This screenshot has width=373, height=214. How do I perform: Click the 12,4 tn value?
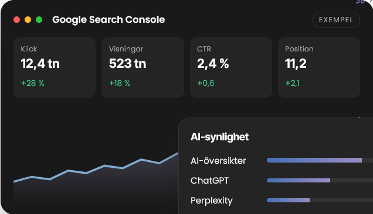click(40, 64)
